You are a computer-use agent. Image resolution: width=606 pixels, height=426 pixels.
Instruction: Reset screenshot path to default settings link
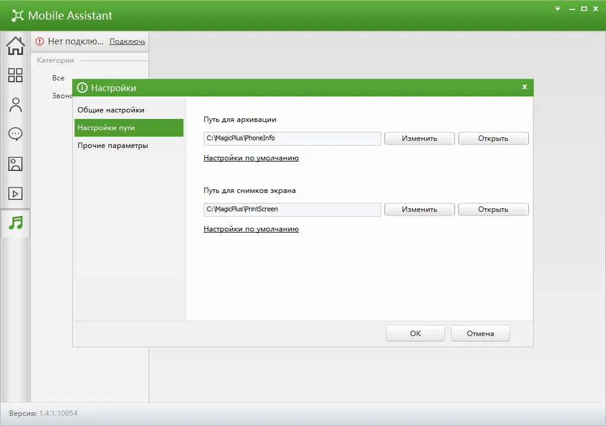[251, 229]
